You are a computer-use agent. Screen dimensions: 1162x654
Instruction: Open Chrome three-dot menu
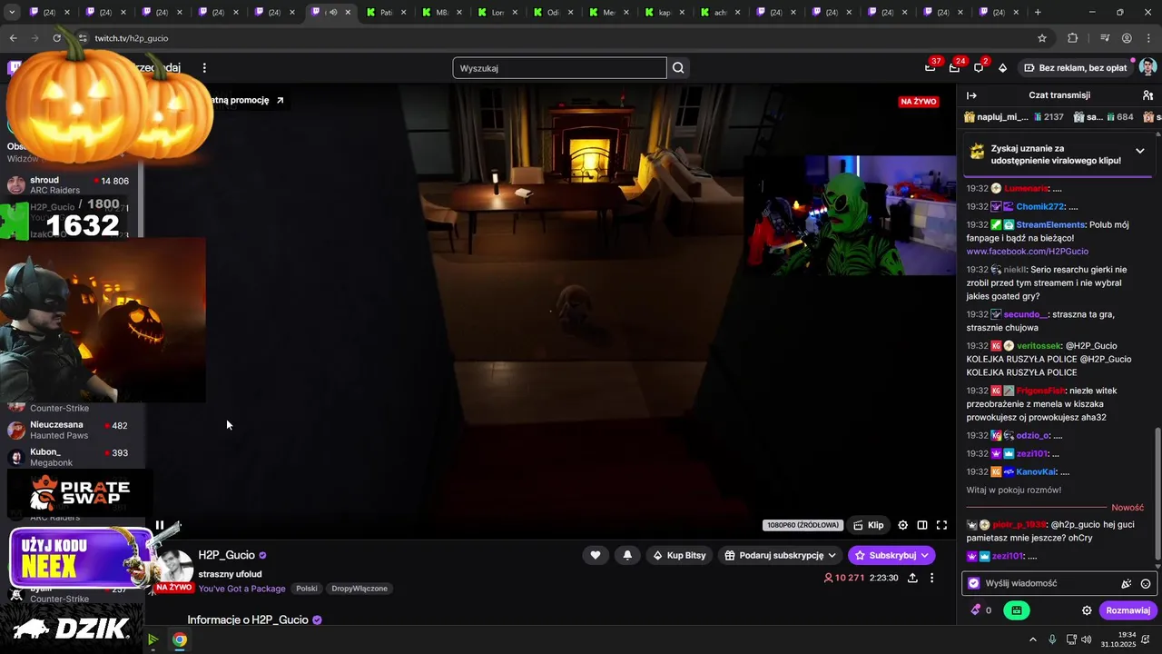pos(1147,38)
